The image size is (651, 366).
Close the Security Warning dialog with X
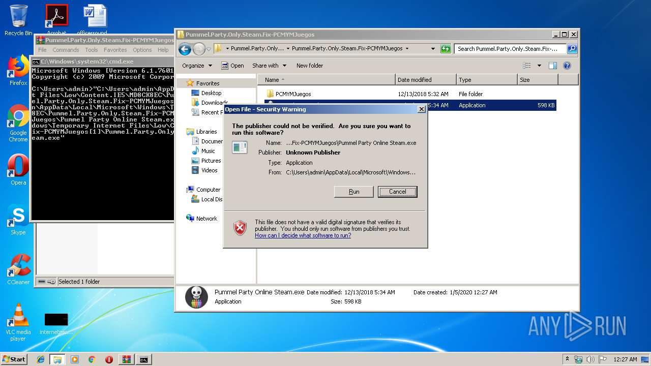pos(421,109)
